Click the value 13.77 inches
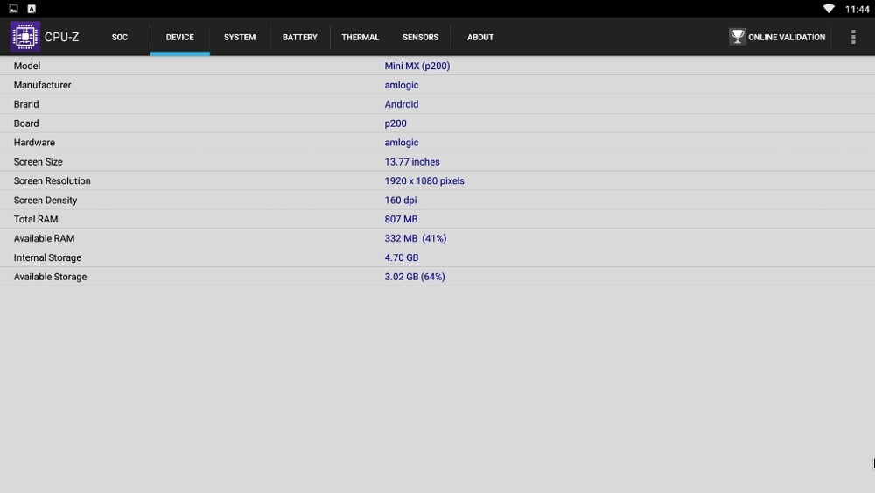The height and width of the screenshot is (493, 875). pos(412,162)
